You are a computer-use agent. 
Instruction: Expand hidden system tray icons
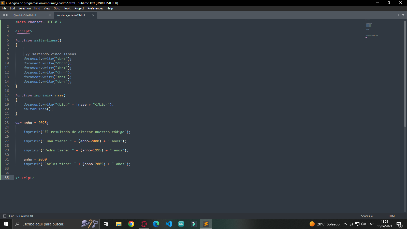click(x=345, y=224)
